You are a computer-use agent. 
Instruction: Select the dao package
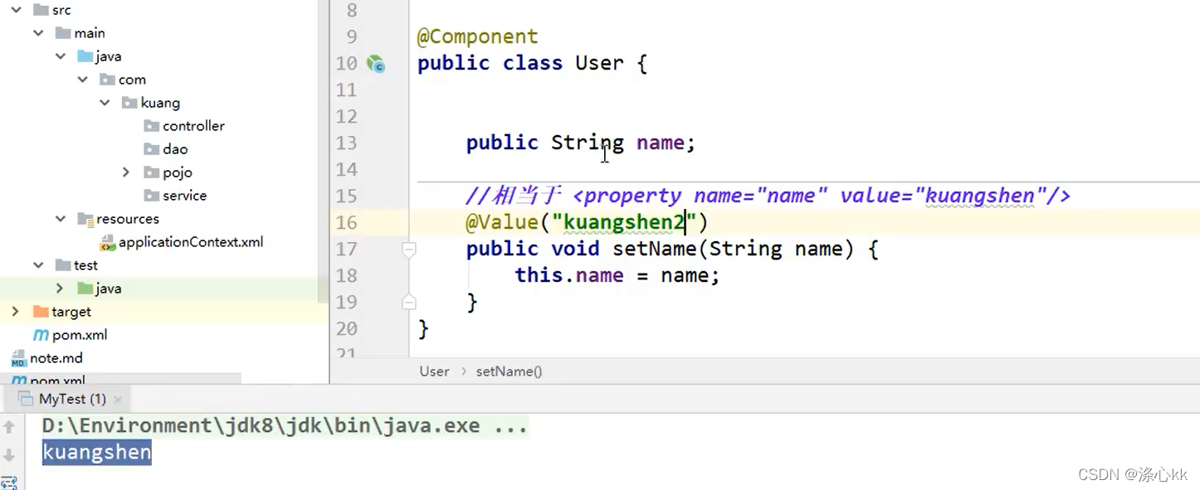click(x=175, y=149)
